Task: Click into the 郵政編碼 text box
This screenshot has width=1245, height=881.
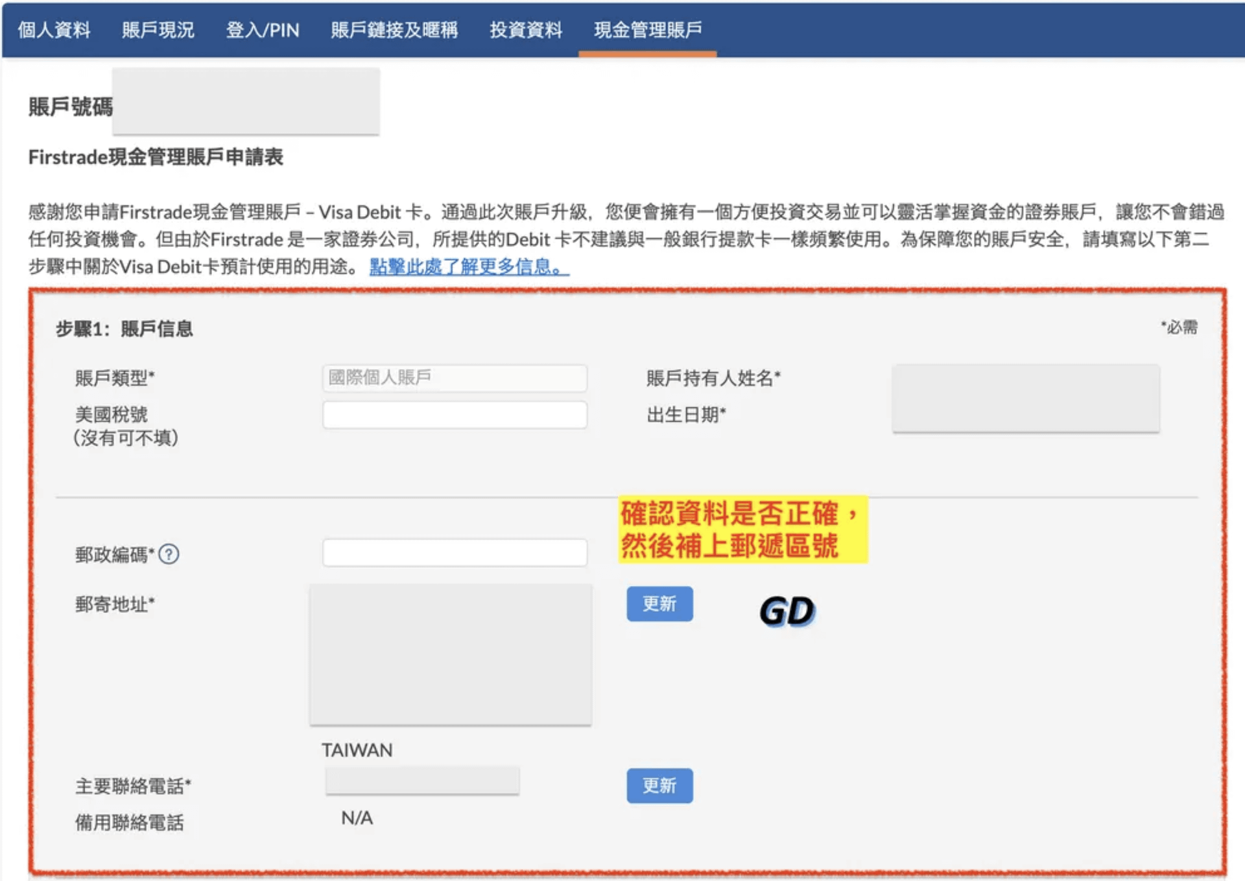Action: (x=455, y=553)
